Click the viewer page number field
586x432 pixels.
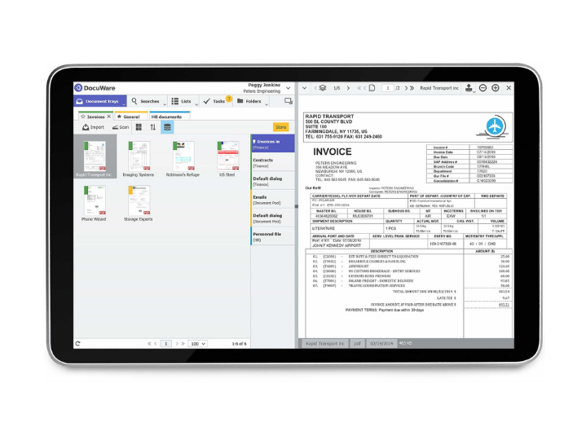coord(388,88)
